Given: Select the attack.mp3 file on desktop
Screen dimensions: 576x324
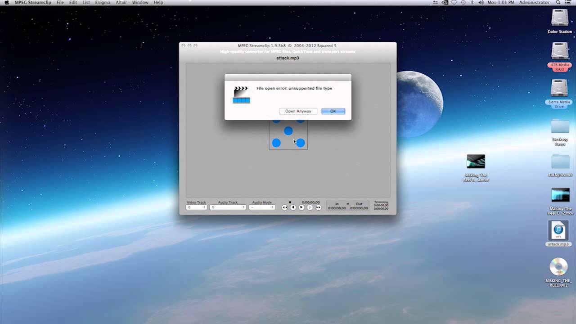Looking at the screenshot, I should (x=558, y=231).
